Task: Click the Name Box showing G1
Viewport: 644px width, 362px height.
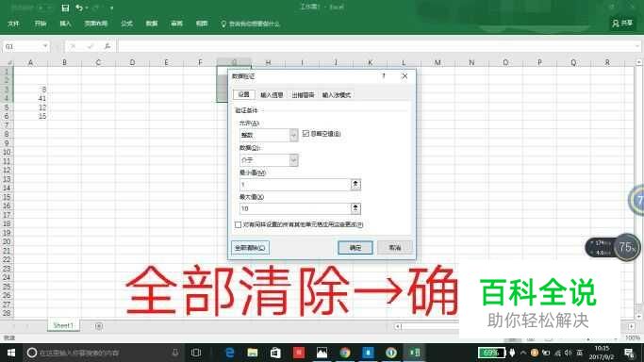Action: [23, 46]
